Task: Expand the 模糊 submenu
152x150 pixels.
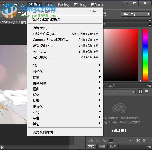Action: (x=65, y=77)
